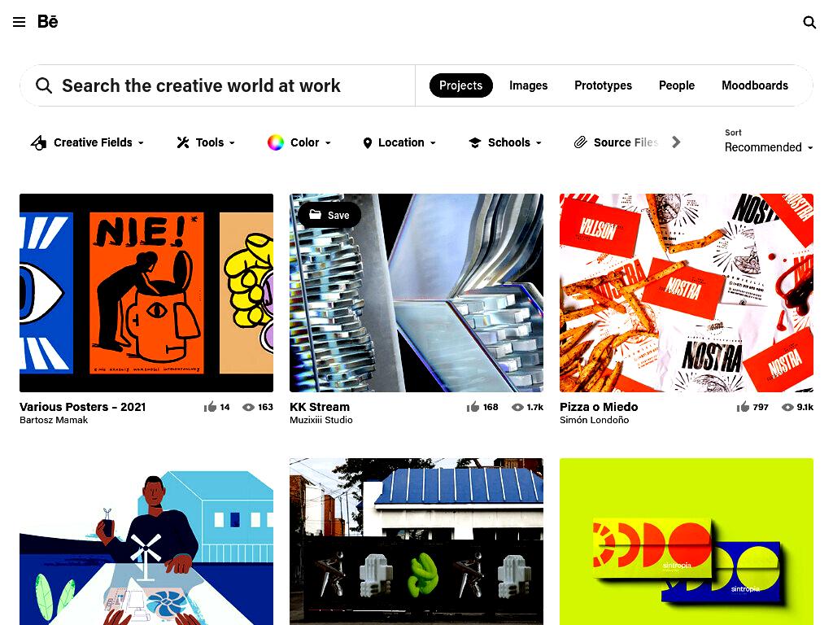Click the search the creative world field
The height and width of the screenshot is (625, 833).
click(218, 85)
